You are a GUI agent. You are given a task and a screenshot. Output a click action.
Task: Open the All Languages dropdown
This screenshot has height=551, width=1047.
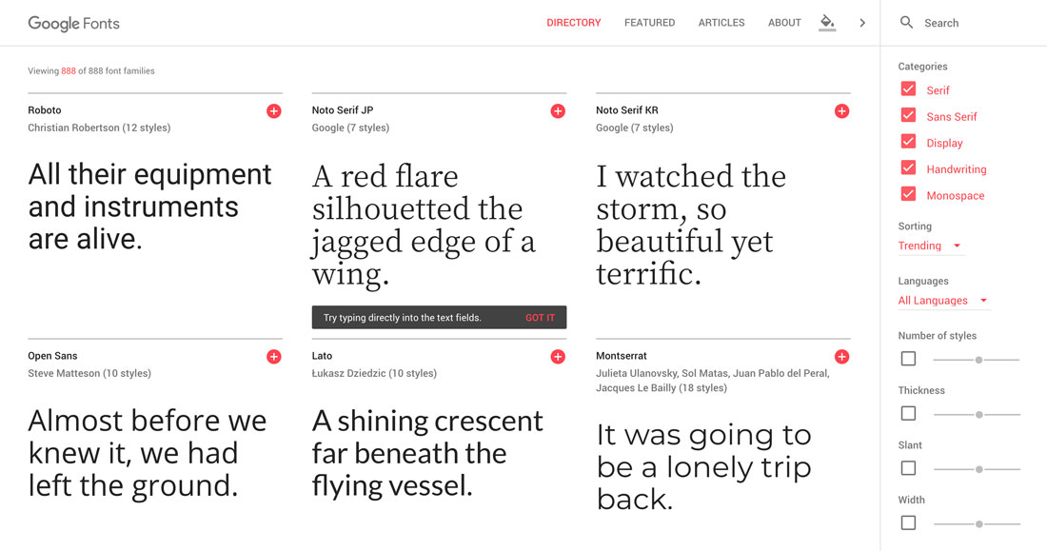938,300
